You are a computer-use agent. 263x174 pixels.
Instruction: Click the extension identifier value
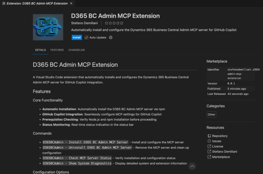pyautogui.click(x=243, y=74)
